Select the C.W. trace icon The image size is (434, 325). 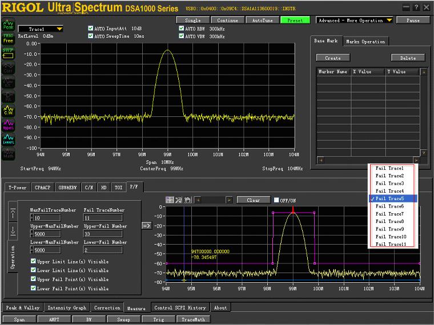click(8, 109)
